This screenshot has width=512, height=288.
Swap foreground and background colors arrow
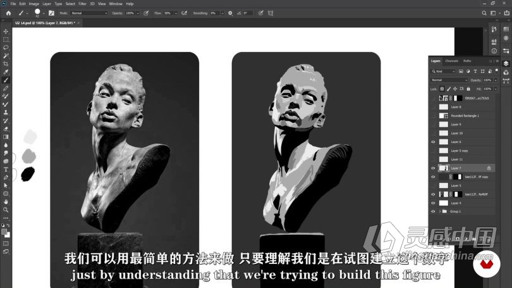(x=8, y=225)
